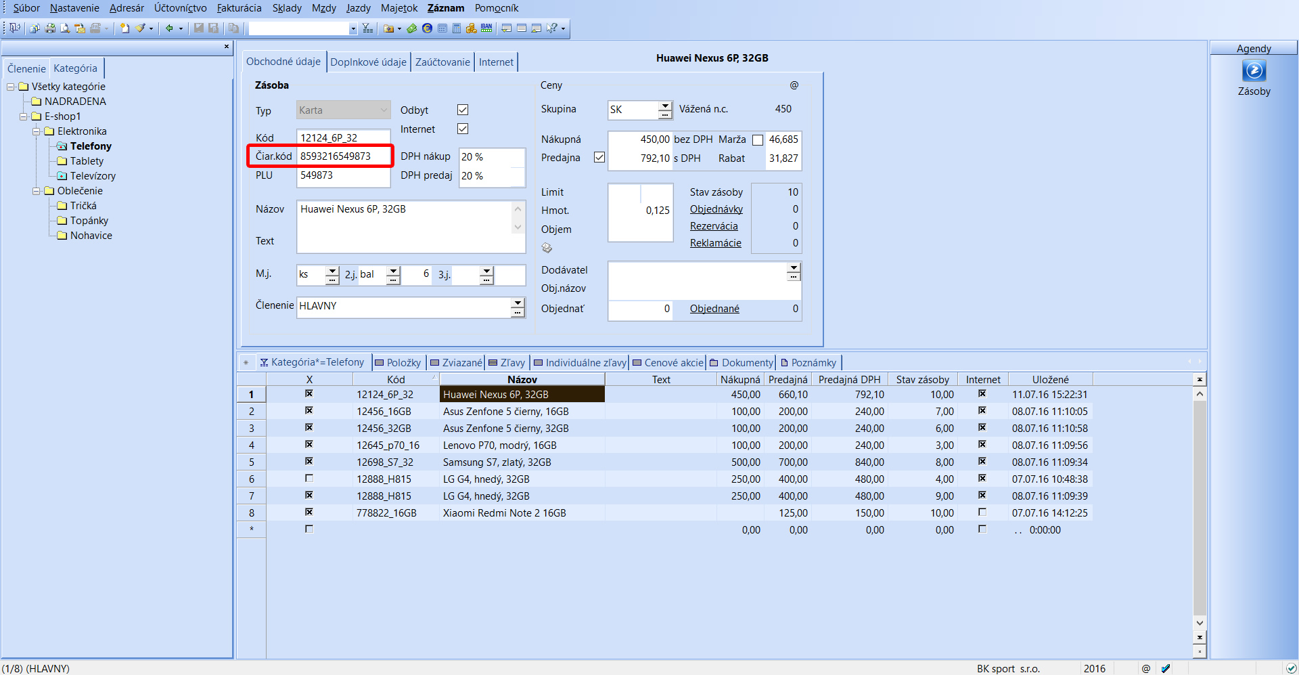This screenshot has height=675, width=1299.
Task: Select the Tablety category in tree
Action: coord(87,161)
